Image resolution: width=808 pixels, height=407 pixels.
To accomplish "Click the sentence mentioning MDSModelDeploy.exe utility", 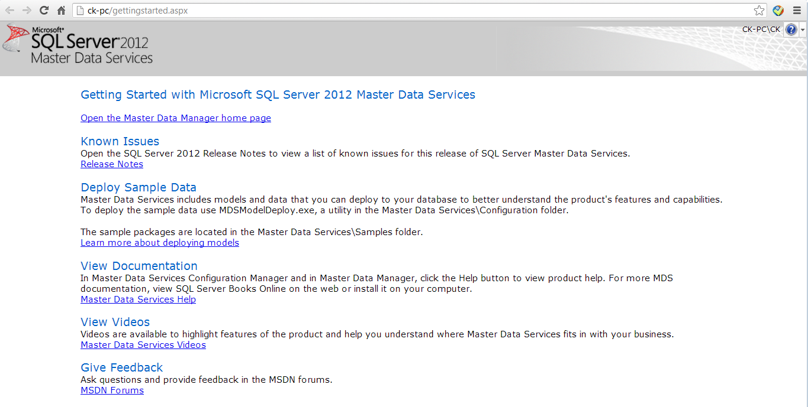I will coord(324,210).
